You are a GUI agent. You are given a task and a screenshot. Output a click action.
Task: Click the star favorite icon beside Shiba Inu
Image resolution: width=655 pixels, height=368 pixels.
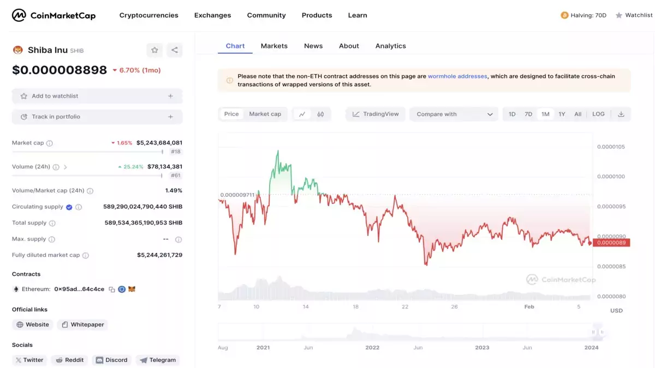click(154, 50)
